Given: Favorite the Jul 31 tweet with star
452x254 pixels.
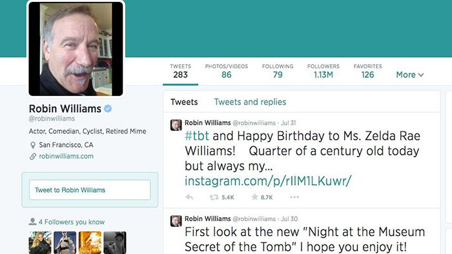Looking at the screenshot, I should tap(254, 197).
